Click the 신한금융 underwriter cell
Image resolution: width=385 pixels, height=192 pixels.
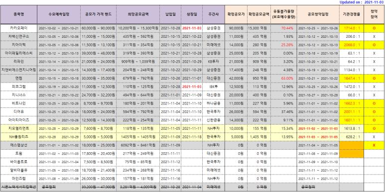213,120
